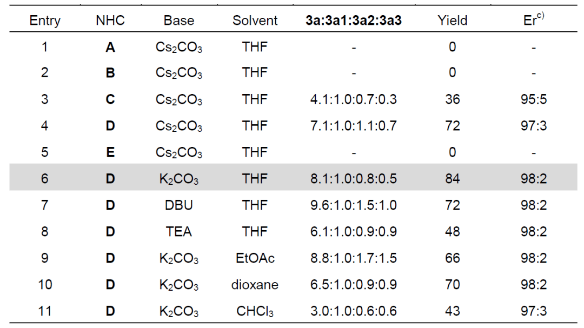Click the NHC column header
The height and width of the screenshot is (328, 584).
[110, 21]
